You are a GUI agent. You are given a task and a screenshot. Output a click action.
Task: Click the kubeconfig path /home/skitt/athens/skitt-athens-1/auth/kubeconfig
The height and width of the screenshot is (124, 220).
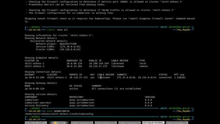click(x=59, y=114)
